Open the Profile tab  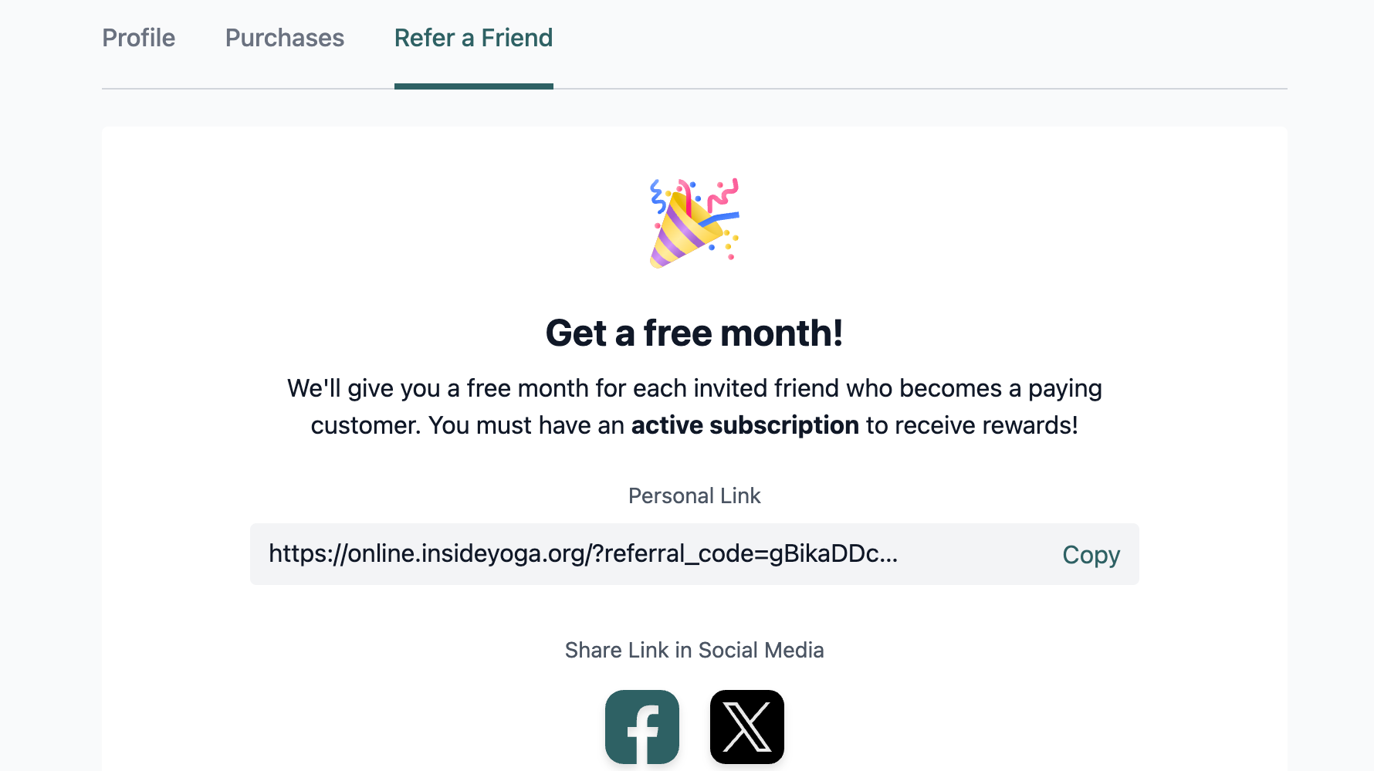point(139,38)
